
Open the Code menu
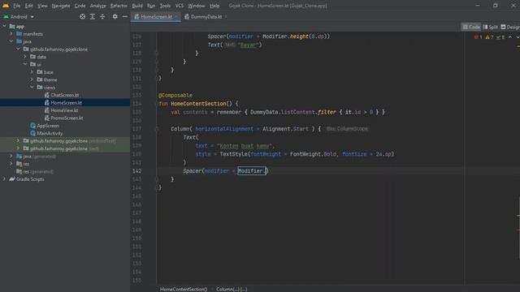80,6
